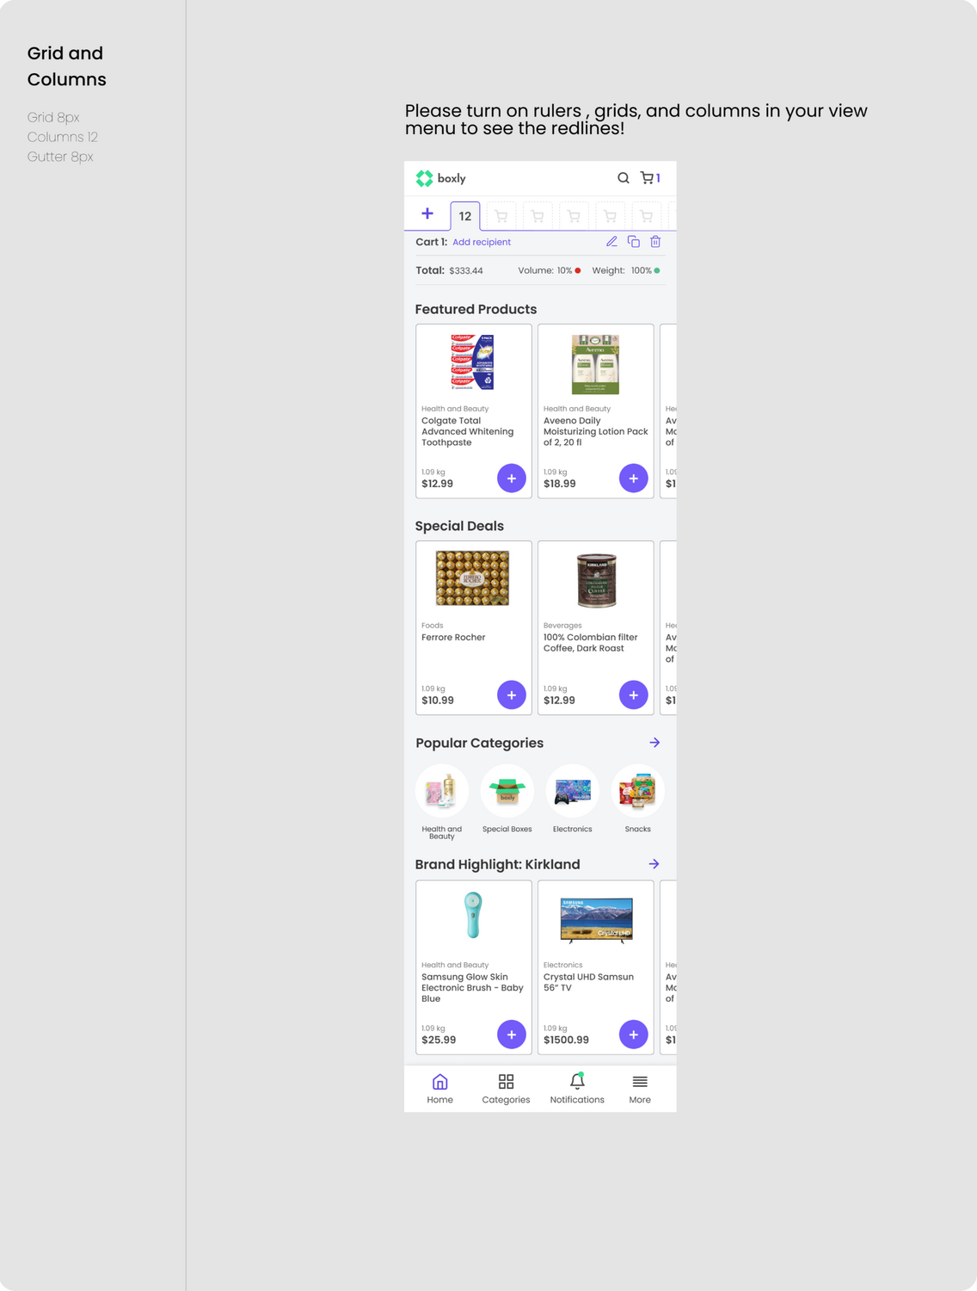Viewport: 977px width, 1291px height.
Task: Expand Popular Categories with the arrow
Action: pos(654,743)
